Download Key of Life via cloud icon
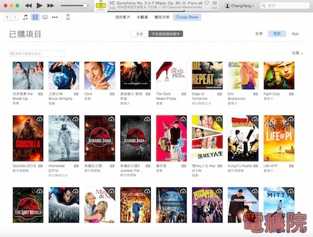The width and height of the screenshot is (313, 237). (219, 119)
